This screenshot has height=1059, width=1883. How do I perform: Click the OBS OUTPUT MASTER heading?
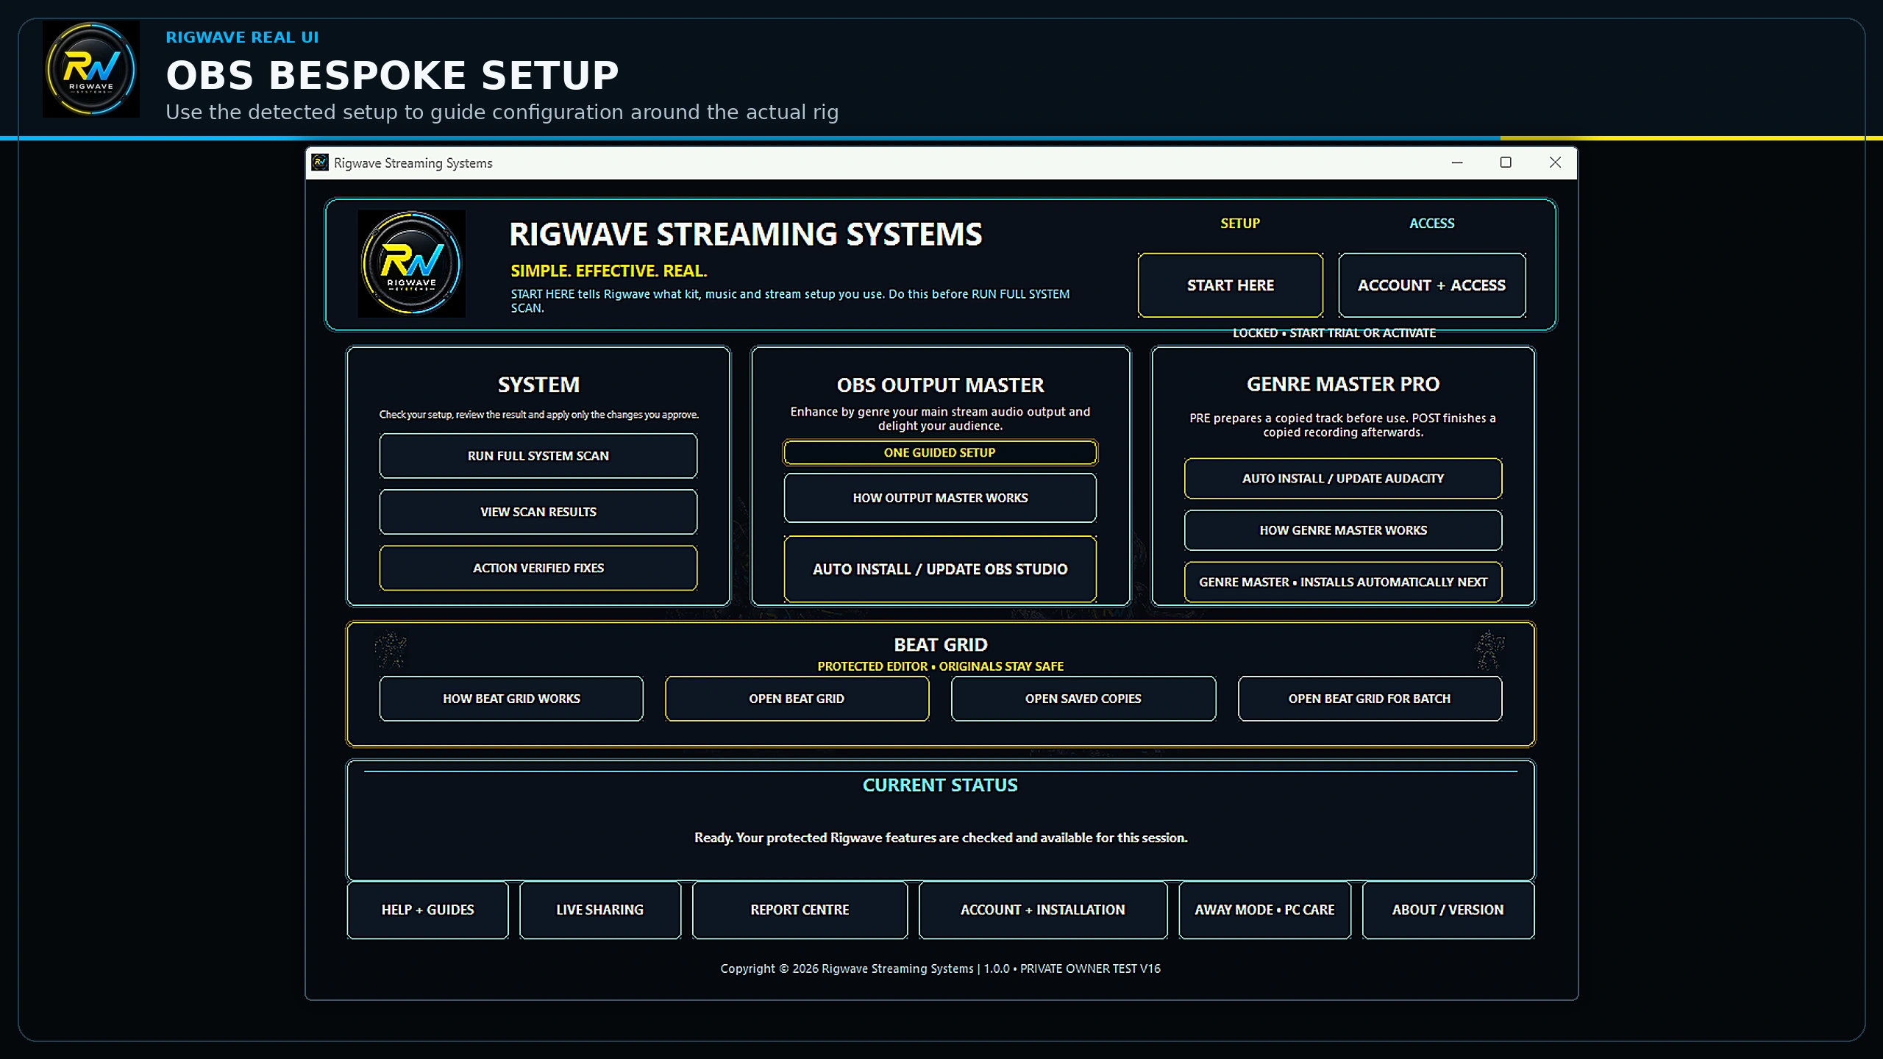(940, 385)
